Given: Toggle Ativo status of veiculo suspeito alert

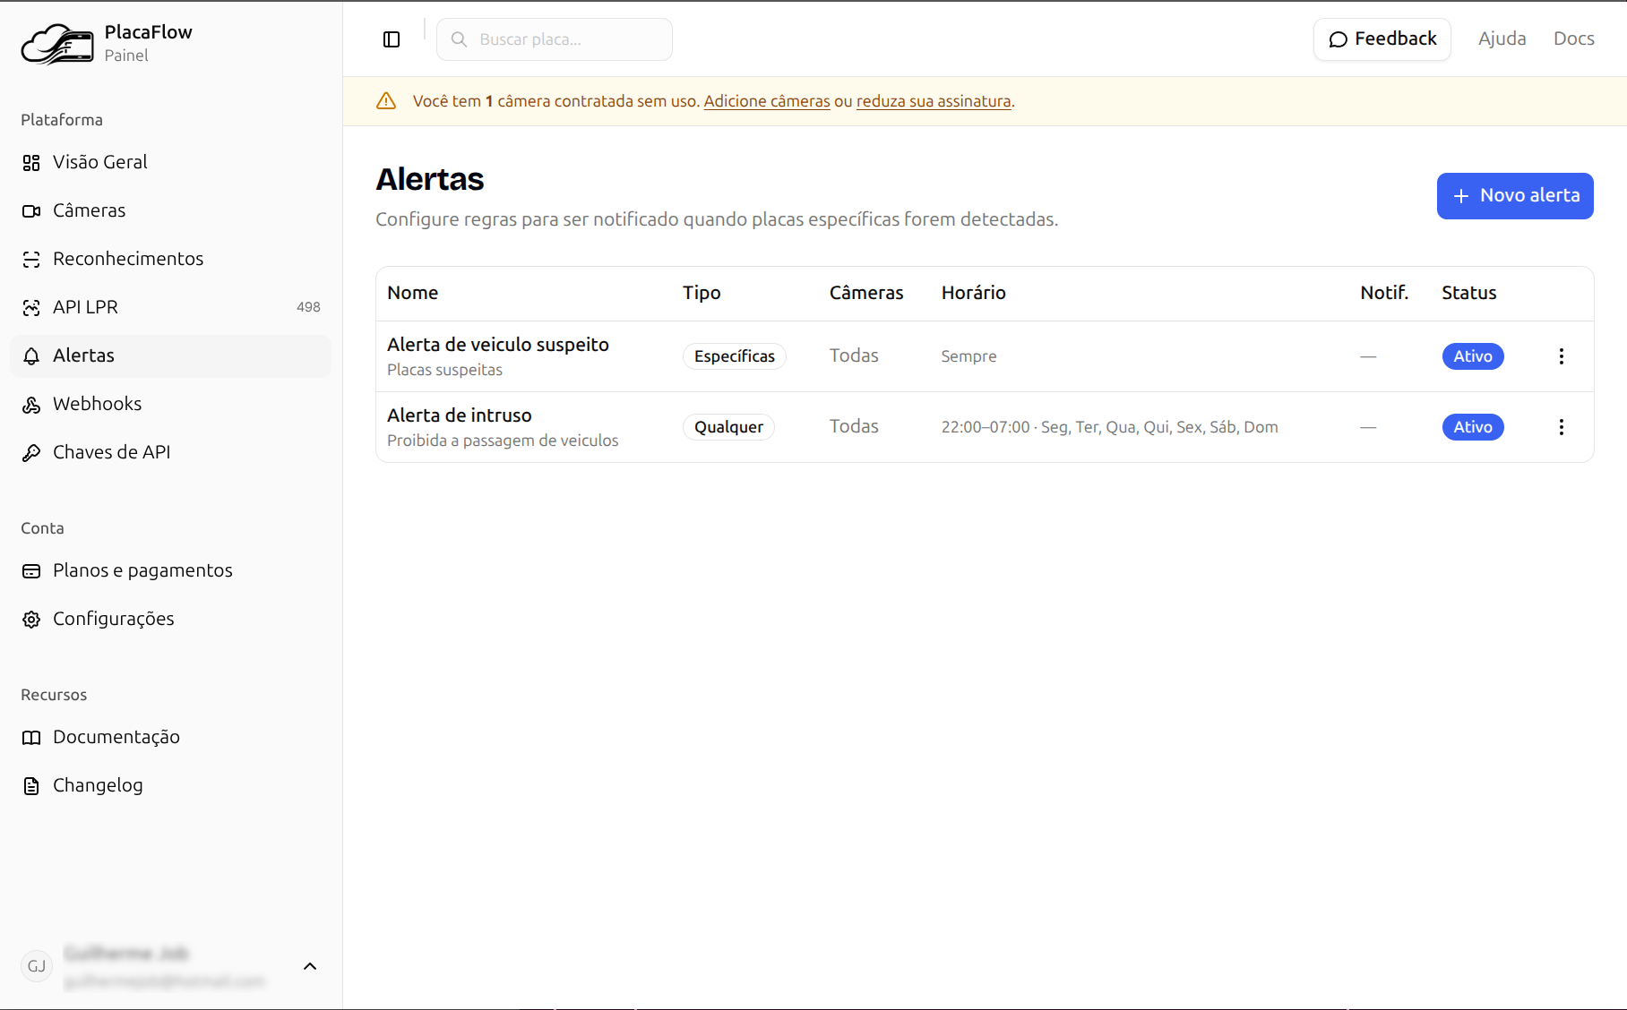Looking at the screenshot, I should (x=1472, y=356).
